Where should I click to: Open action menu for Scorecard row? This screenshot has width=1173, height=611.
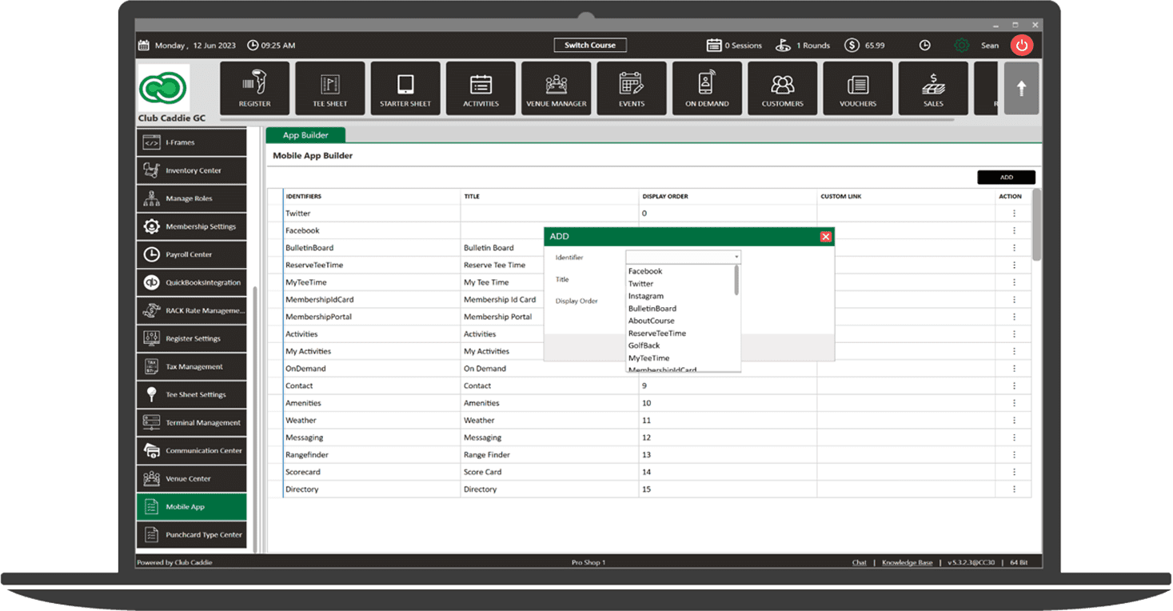[1014, 472]
